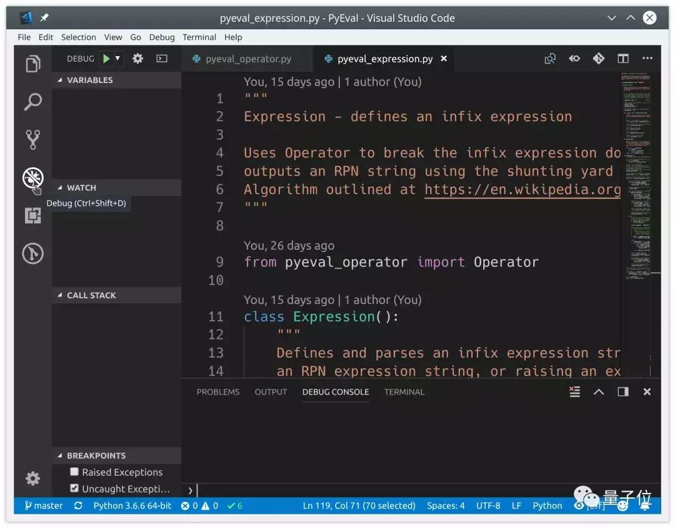The image size is (675, 528).
Task: Open the Search view in the activity bar
Action: coord(32,102)
